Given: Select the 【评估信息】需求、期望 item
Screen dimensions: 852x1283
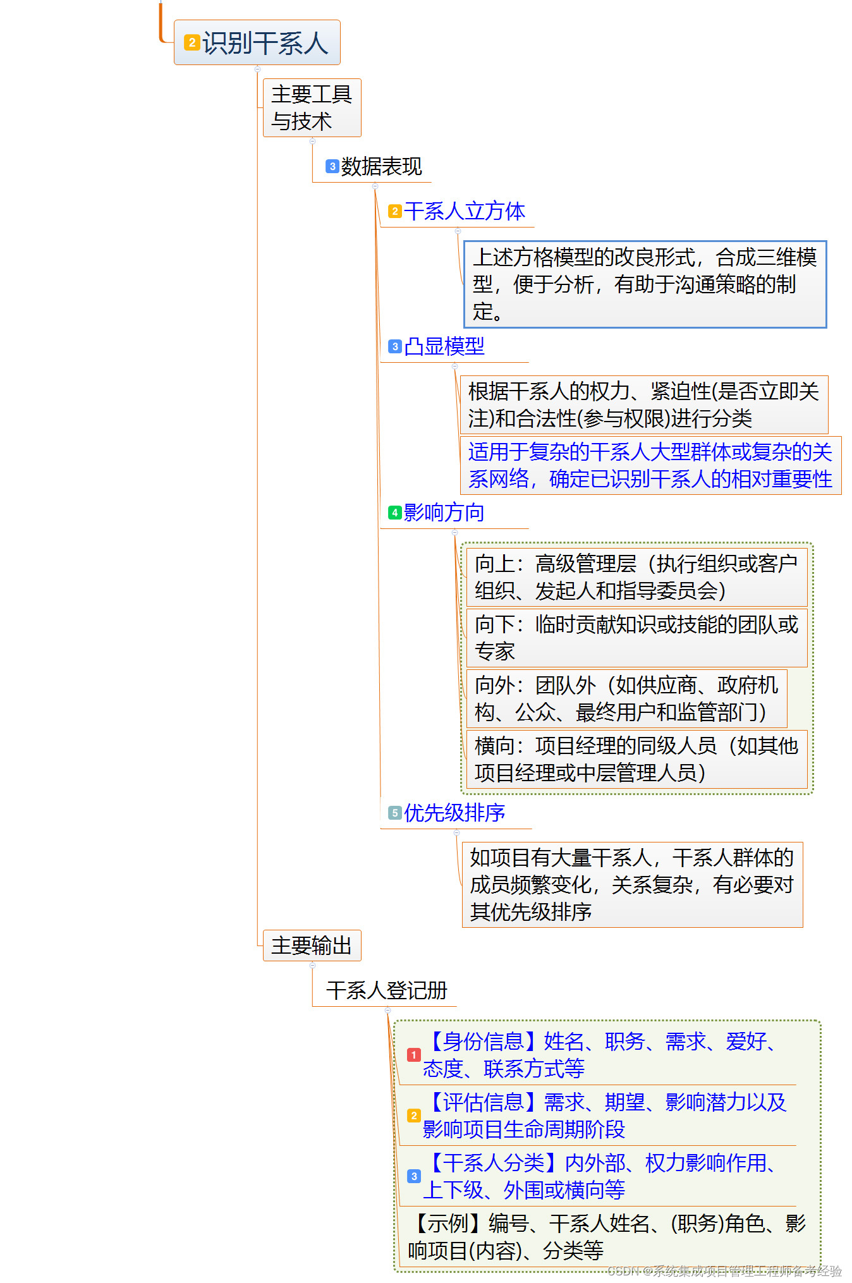Looking at the screenshot, I should [x=597, y=1116].
